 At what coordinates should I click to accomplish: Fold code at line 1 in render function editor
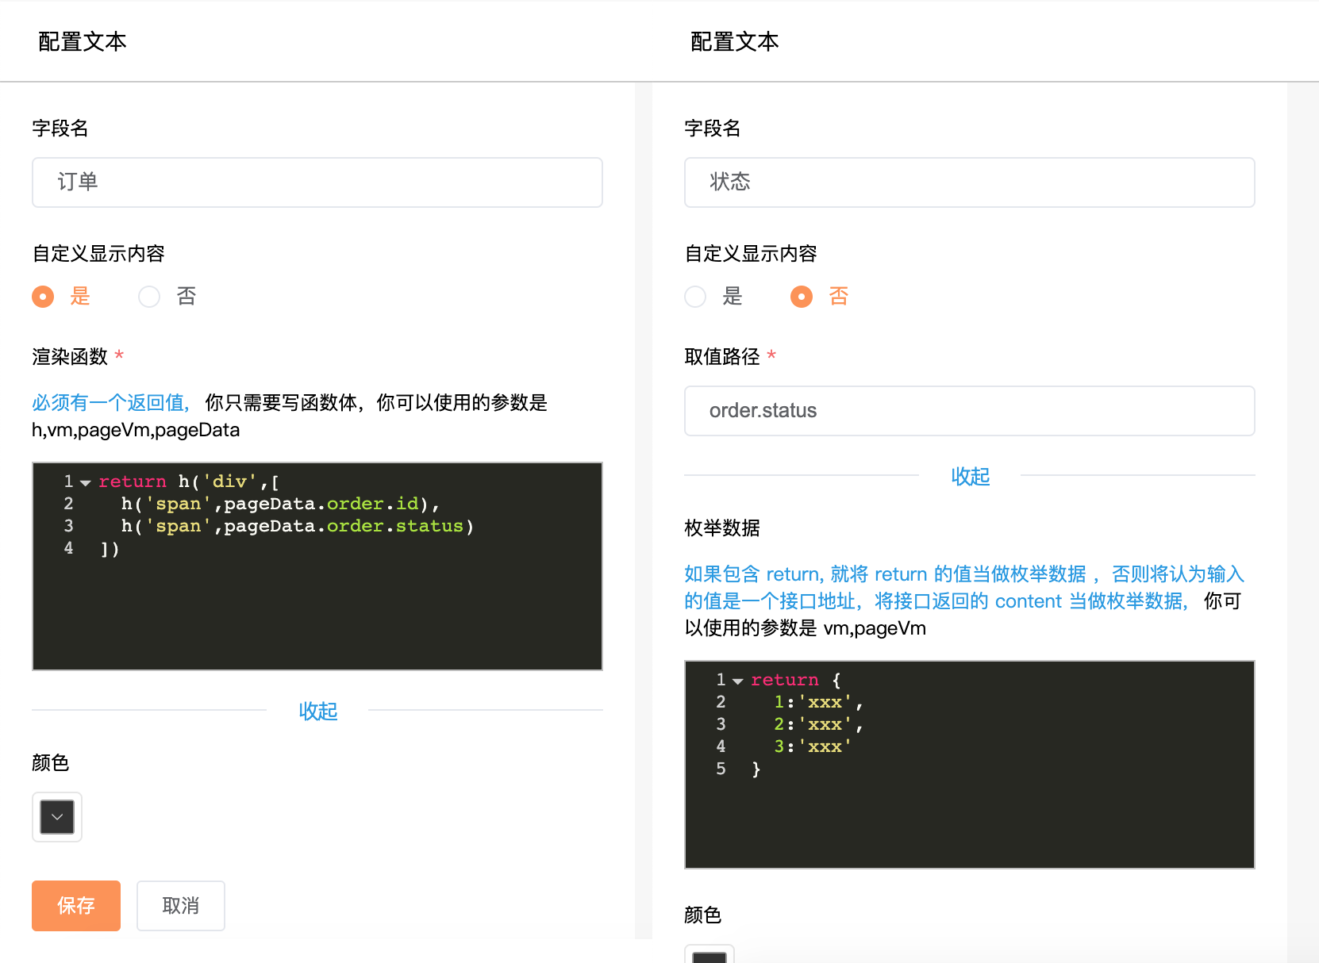[x=86, y=482]
